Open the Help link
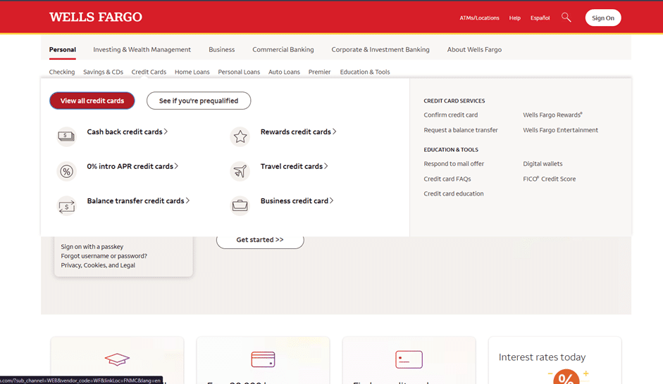The height and width of the screenshot is (384, 663). 514,18
